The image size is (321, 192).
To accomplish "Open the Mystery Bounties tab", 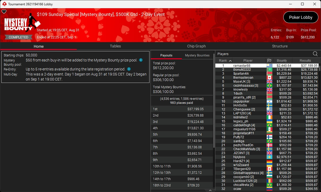I will (x=197, y=55).
